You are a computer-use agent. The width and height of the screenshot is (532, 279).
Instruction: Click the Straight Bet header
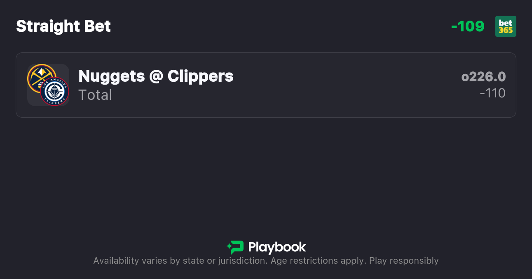click(x=63, y=26)
